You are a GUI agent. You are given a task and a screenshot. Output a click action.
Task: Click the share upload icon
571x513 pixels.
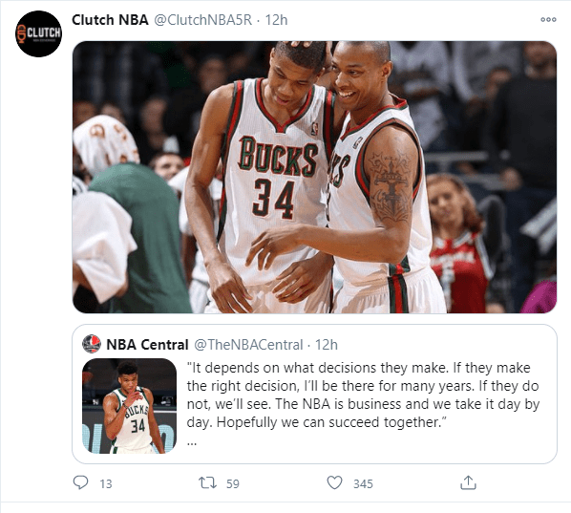468,482
